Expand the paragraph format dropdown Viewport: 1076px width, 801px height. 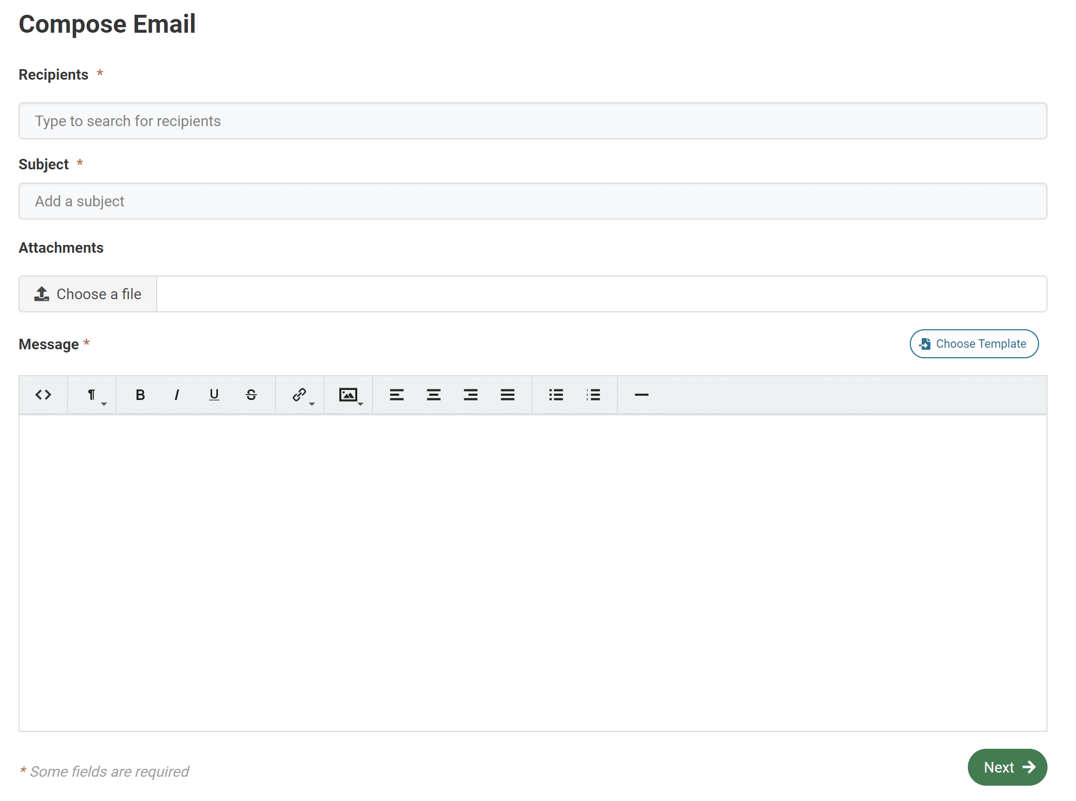click(92, 396)
